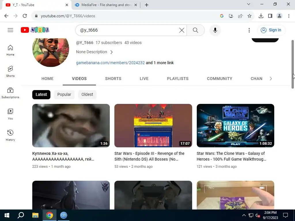295x221 pixels.
Task: Open the Windows notification center
Action: click(285, 215)
